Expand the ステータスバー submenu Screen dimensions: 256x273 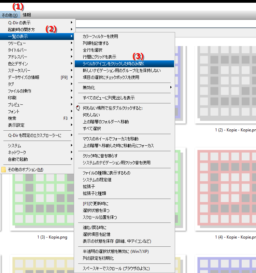[38, 71]
